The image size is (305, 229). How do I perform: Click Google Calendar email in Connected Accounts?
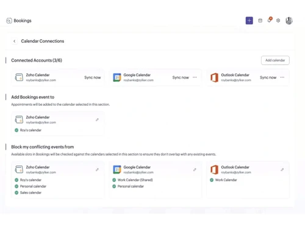click(138, 80)
